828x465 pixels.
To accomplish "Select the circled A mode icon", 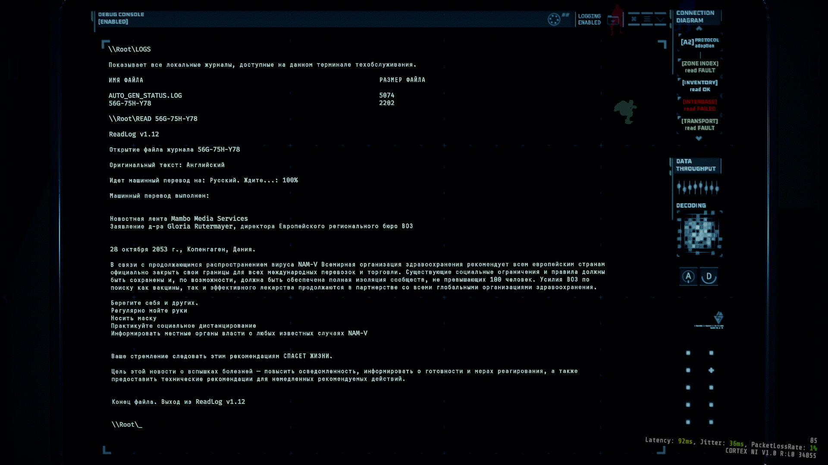I will [688, 276].
